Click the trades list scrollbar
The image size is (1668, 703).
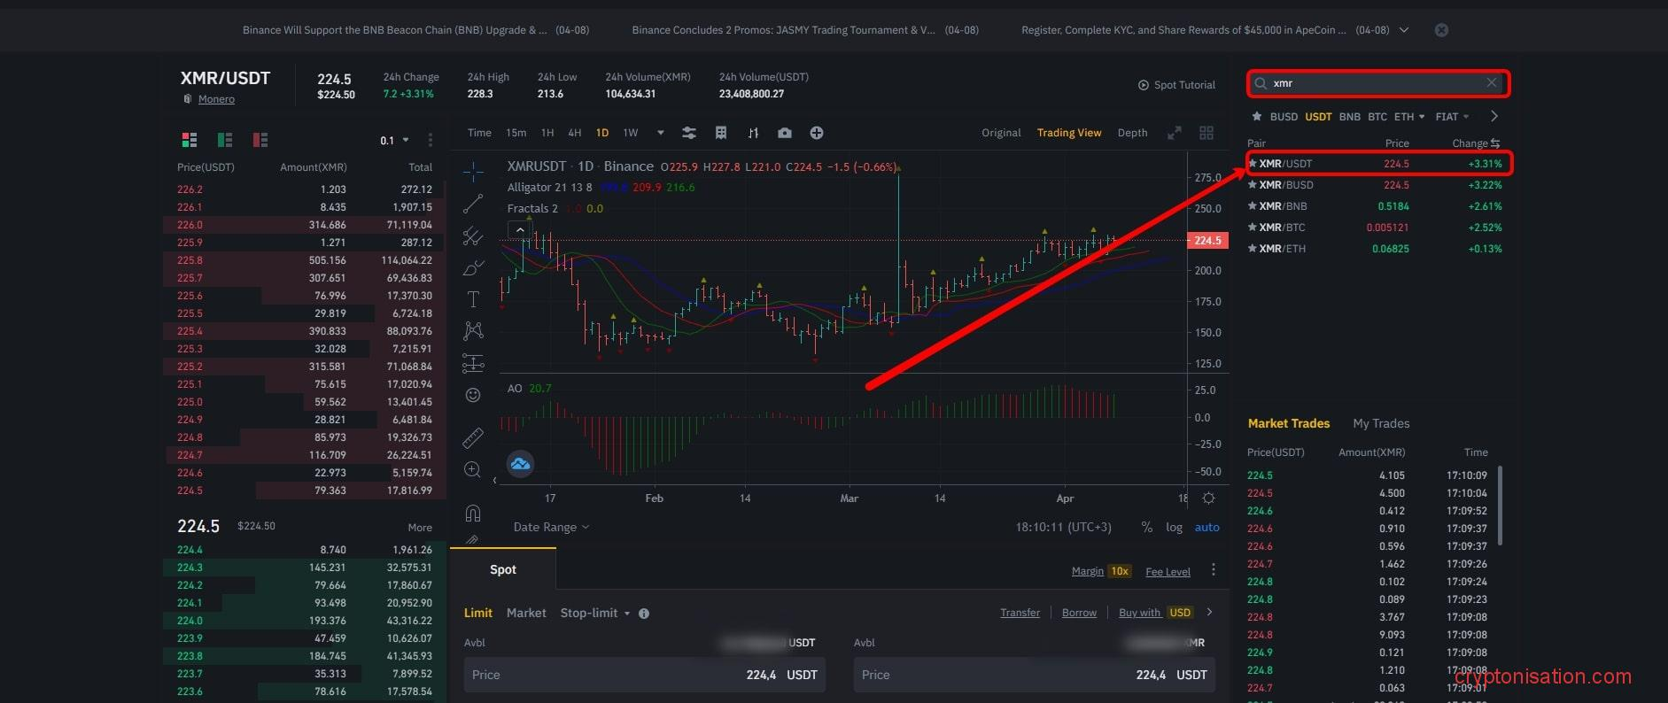click(1500, 505)
